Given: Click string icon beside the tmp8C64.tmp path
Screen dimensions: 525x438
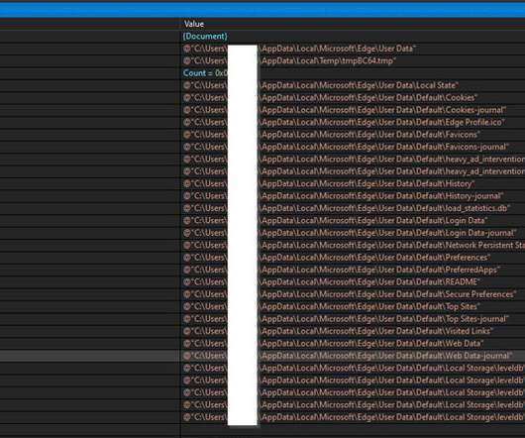Looking at the screenshot, I should pyautogui.click(x=187, y=61).
